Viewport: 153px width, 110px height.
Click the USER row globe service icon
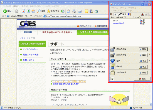[x=140, y=21]
